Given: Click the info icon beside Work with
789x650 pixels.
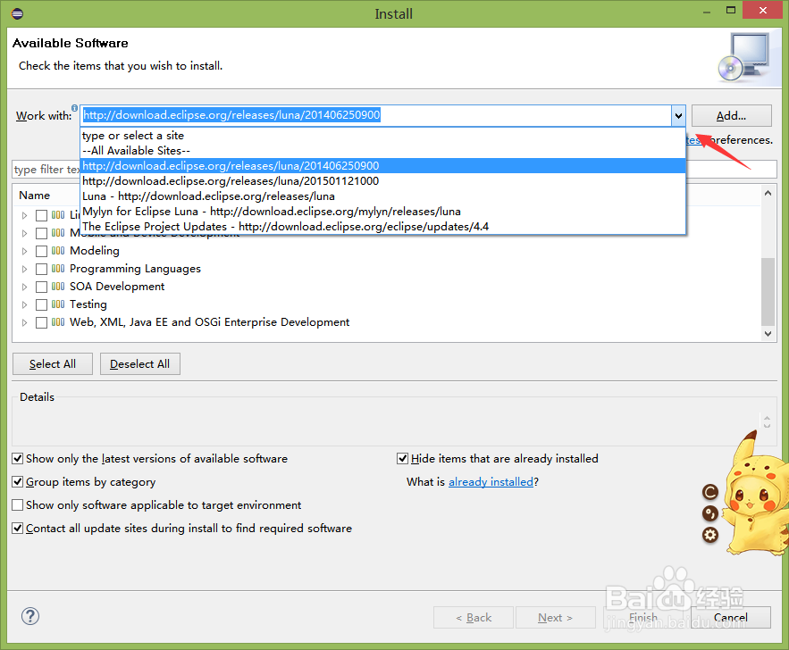Looking at the screenshot, I should [x=74, y=108].
